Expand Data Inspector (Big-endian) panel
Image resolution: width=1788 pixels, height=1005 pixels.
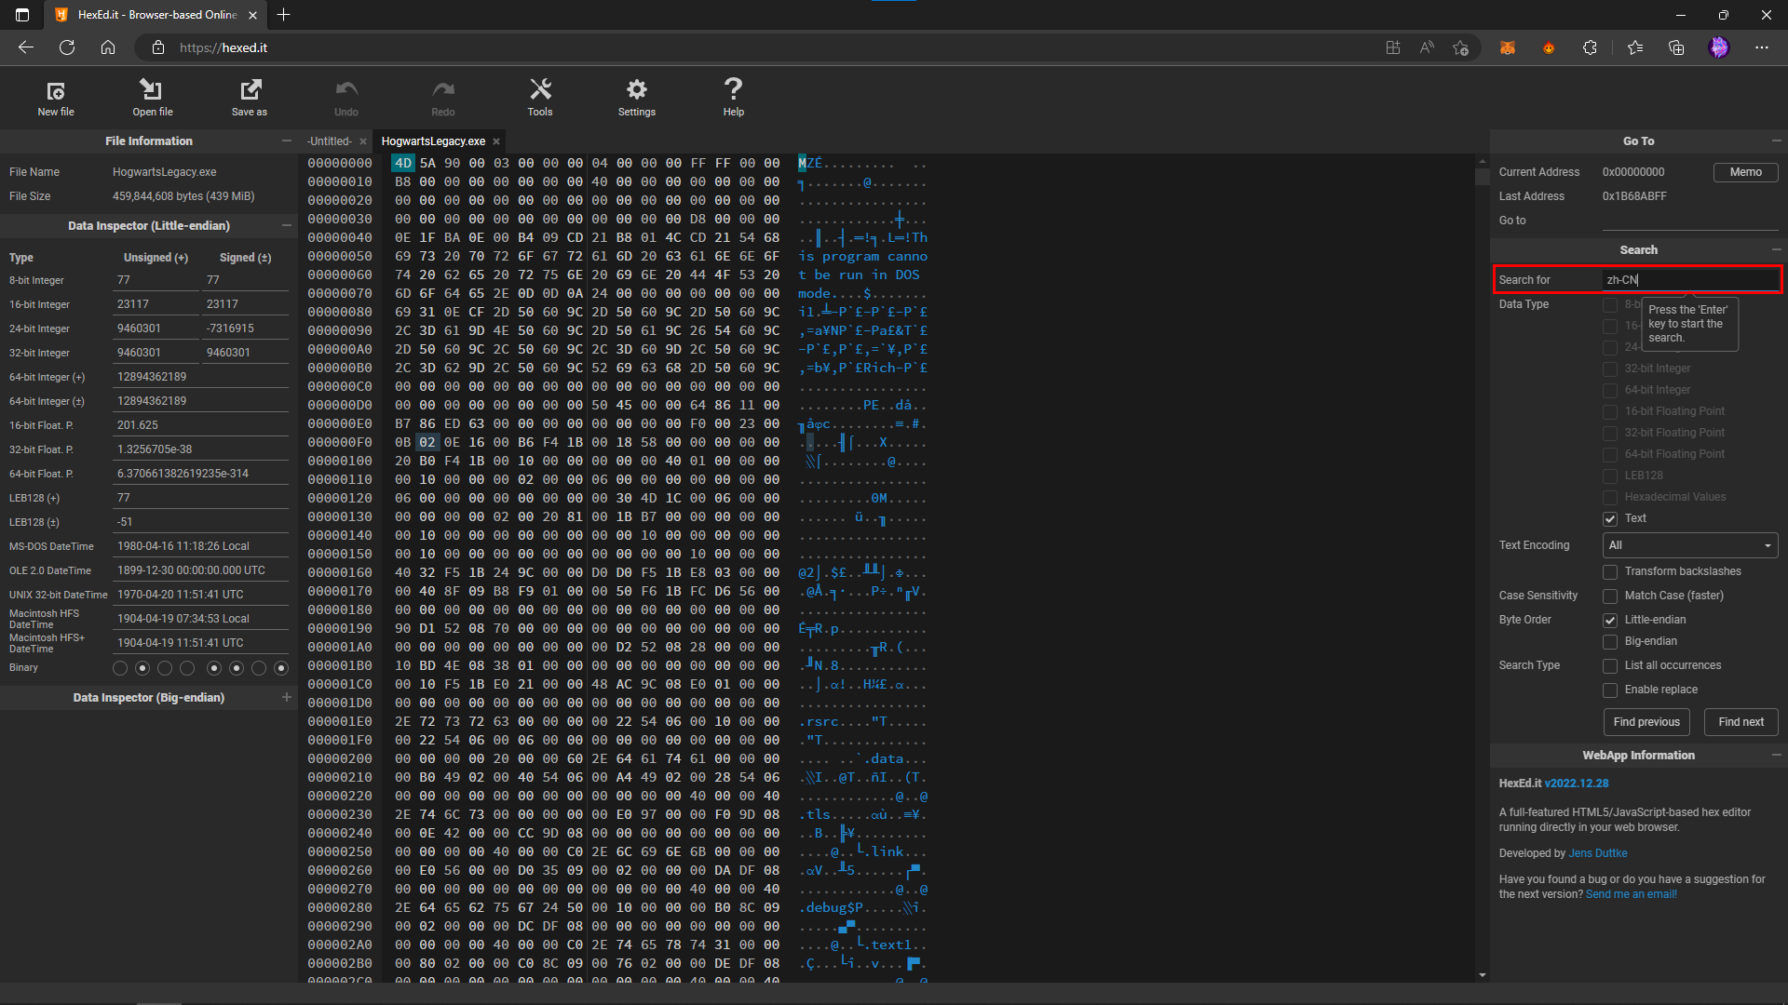[286, 697]
